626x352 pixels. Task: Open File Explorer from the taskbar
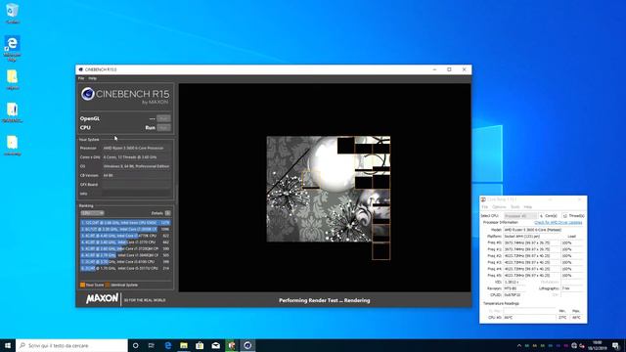tap(184, 345)
